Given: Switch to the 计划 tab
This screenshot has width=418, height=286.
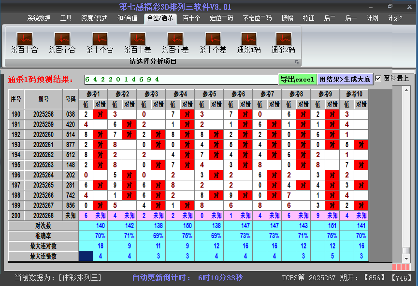Looking at the screenshot, I should coord(373,18).
